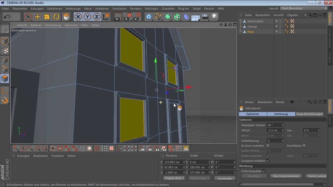Toggle Garage visibility dot
Screen dimensions: 333x187
tap(277, 26)
